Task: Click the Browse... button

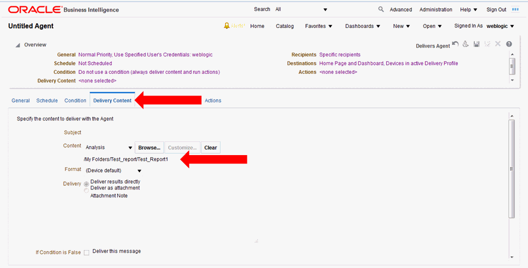Action: click(x=149, y=148)
